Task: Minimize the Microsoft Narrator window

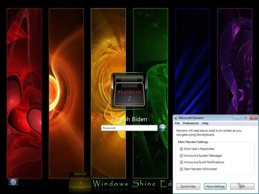Action: [x=237, y=118]
